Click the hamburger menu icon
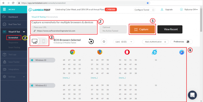203x102 pixels. 4,10
